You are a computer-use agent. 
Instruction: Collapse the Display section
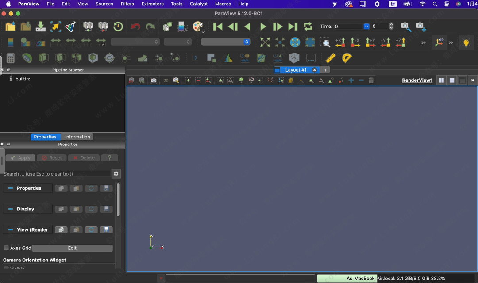[x=11, y=209]
